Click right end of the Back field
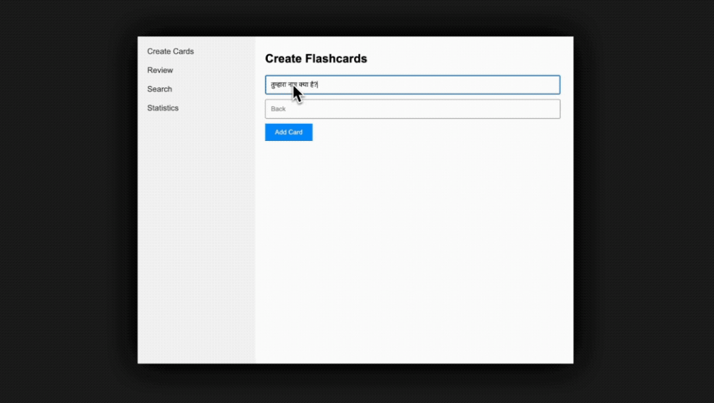Viewport: 714px width, 403px height. coord(550,109)
